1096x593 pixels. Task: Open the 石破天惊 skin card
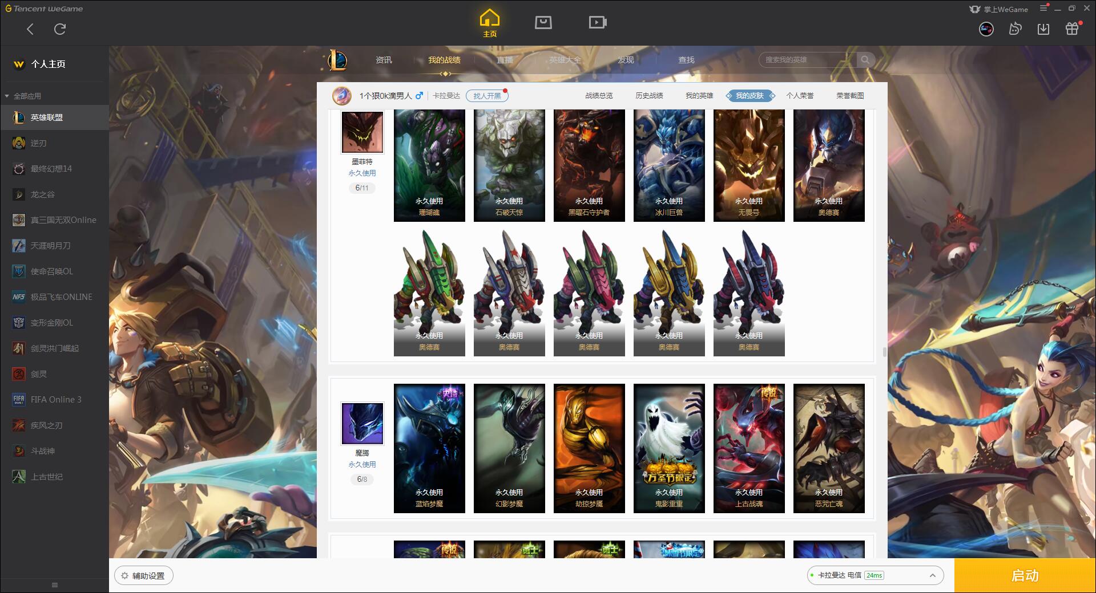click(509, 165)
